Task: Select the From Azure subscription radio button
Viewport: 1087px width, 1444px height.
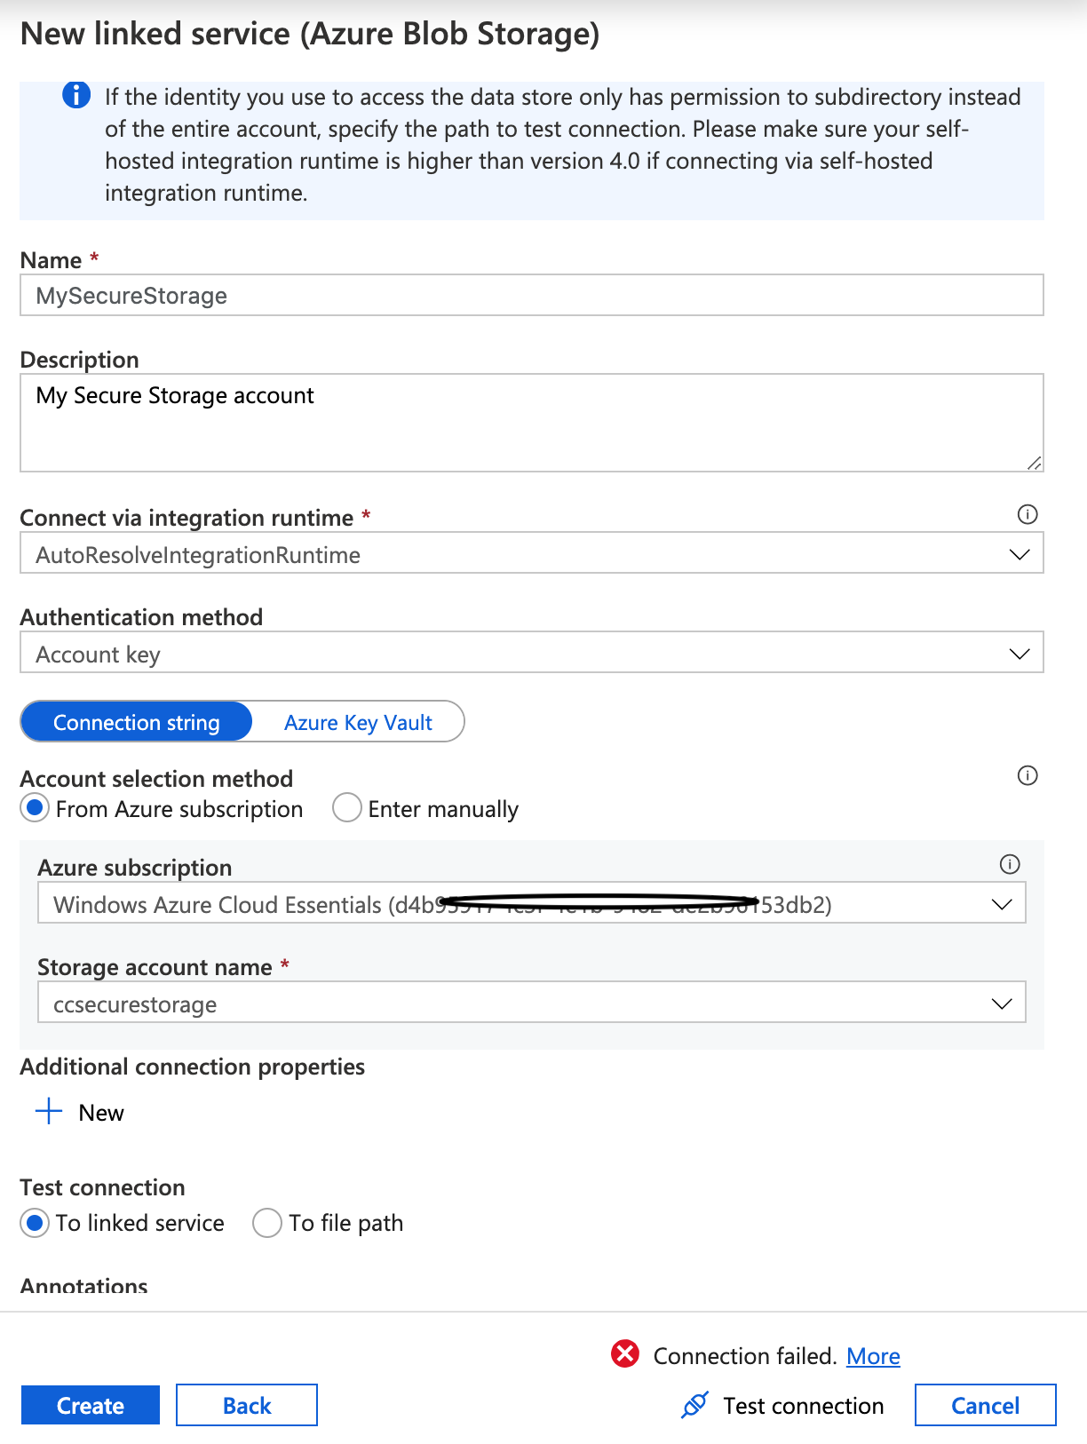Action: (x=35, y=808)
